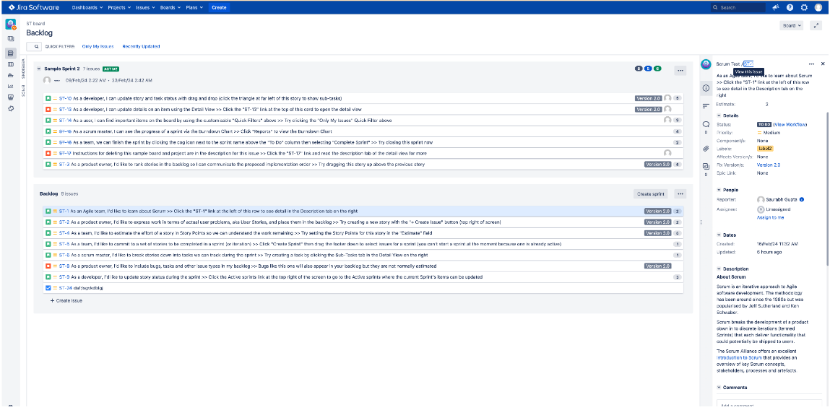Open the user profile avatar in header

(x=818, y=7)
